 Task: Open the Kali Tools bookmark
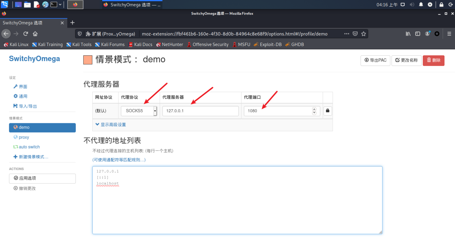pos(79,45)
